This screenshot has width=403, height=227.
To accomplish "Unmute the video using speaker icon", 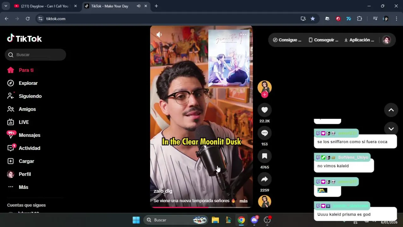I will pos(159,35).
